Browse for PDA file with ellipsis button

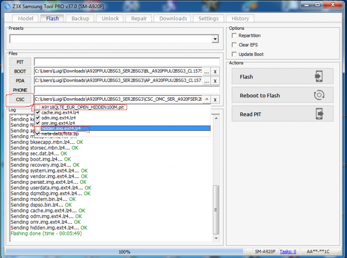207,81
